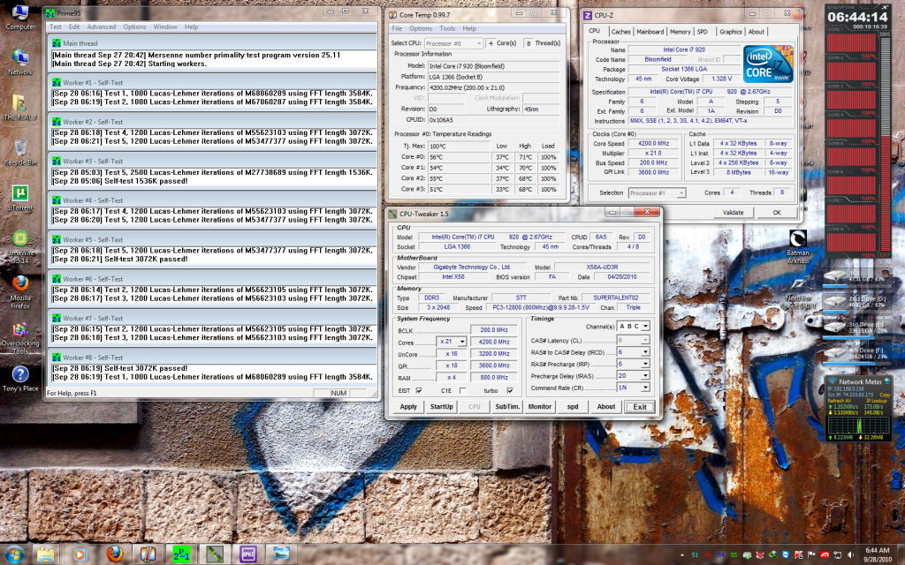Switch to the Memory tab in CPU-Z
Viewport: 905px width, 565px height.
click(x=680, y=33)
